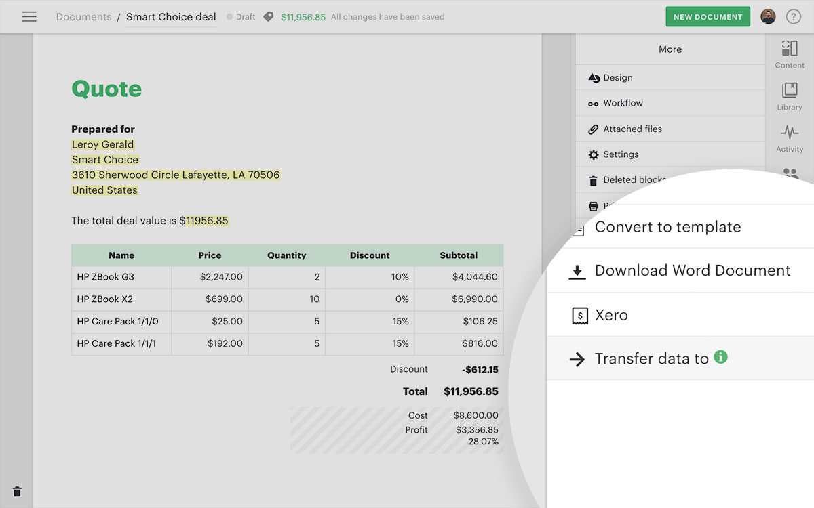The image size is (814, 508).
Task: Click the 11956.85 deal value field
Action: point(207,221)
